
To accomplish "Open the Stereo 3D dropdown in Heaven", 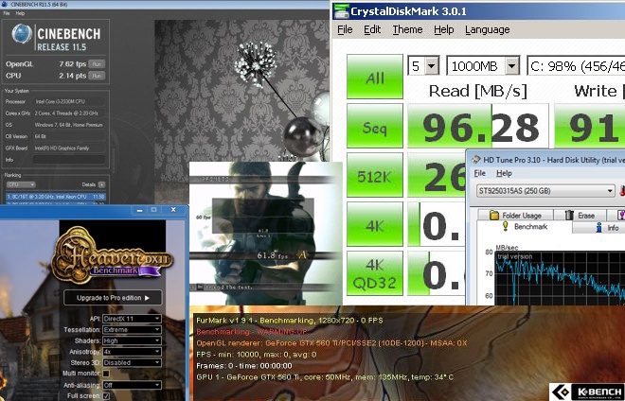I will point(132,363).
